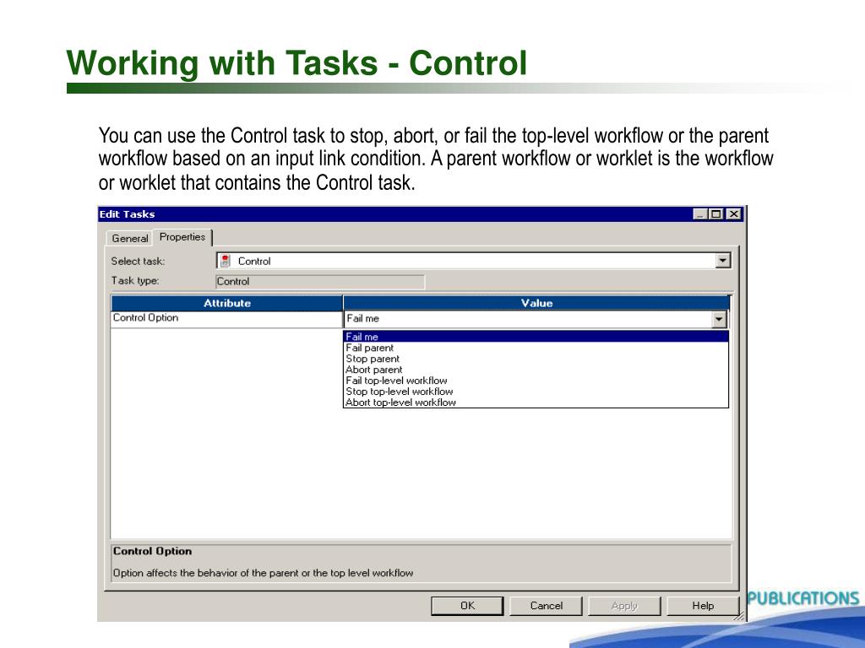Click the Value column header
The width and height of the screenshot is (865, 648).
(536, 303)
